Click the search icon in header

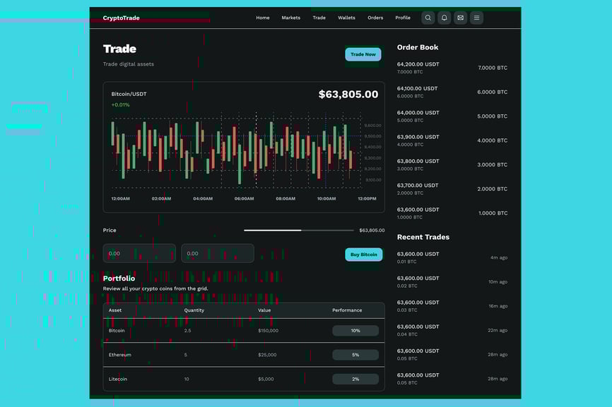pos(428,18)
